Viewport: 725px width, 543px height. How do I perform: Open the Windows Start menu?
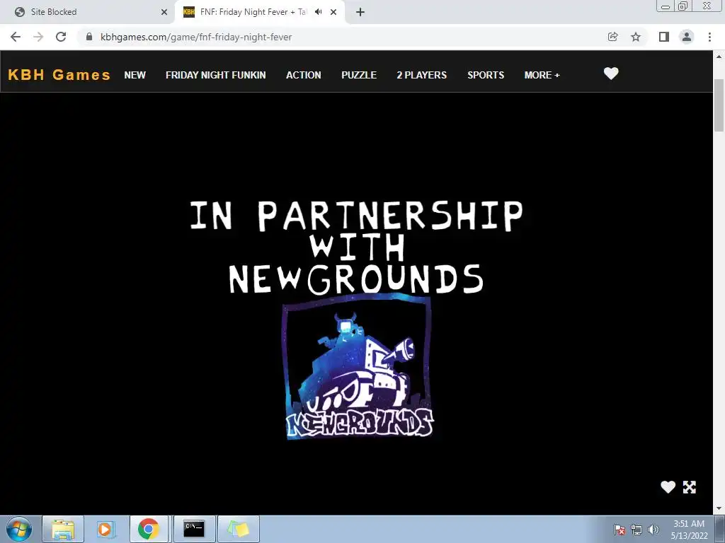[x=19, y=529]
